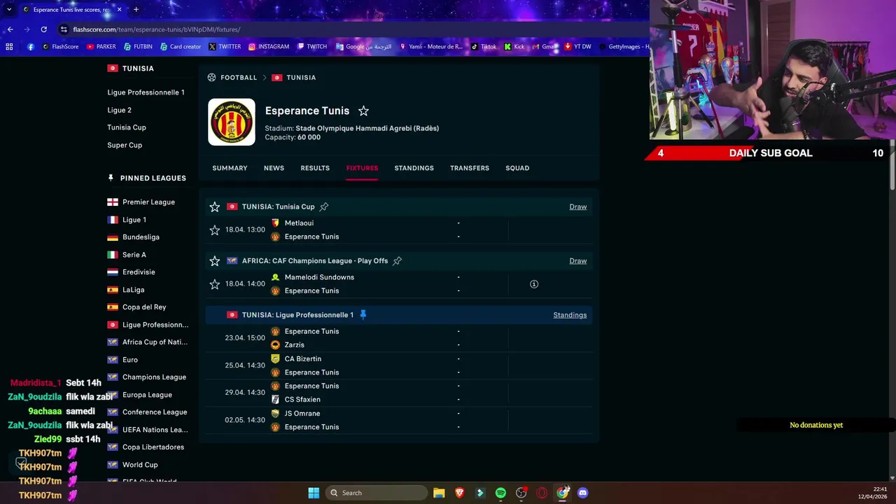Open pinned World Cup

pyautogui.click(x=140, y=465)
